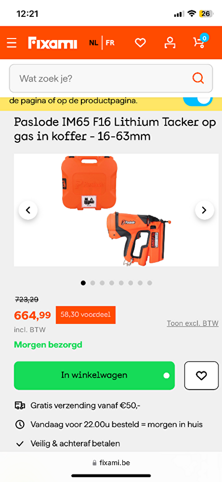Switch language to NL

pos(94,43)
